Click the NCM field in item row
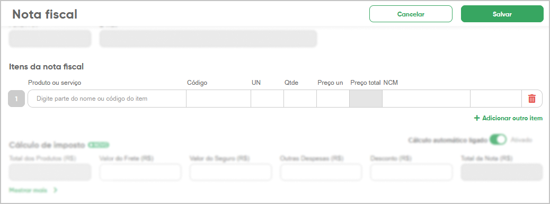Screen dimensions: 550x204 (x=426, y=99)
